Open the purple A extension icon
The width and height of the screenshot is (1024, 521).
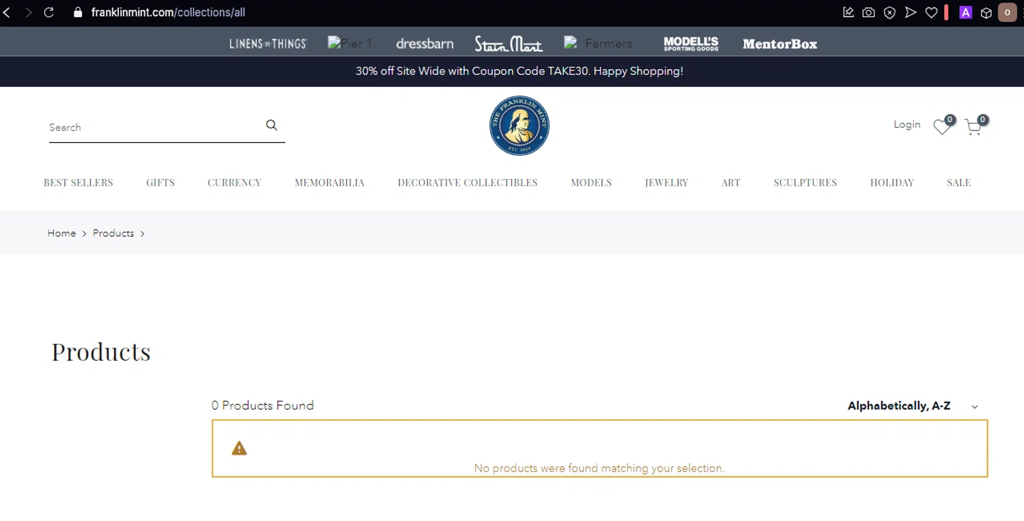click(965, 12)
